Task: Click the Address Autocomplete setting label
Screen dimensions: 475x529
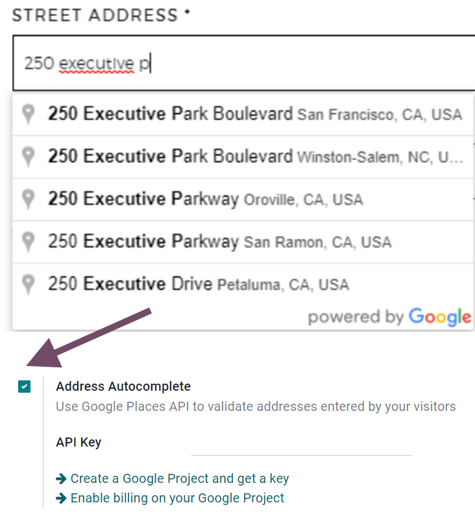Action: tap(123, 386)
